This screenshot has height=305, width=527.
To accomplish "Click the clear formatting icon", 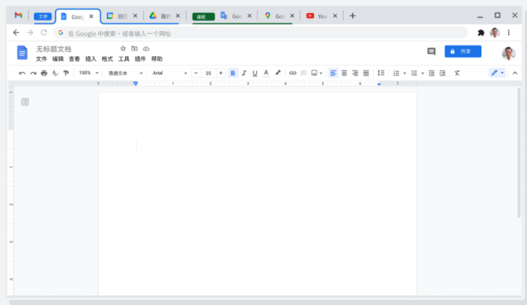I will point(457,73).
